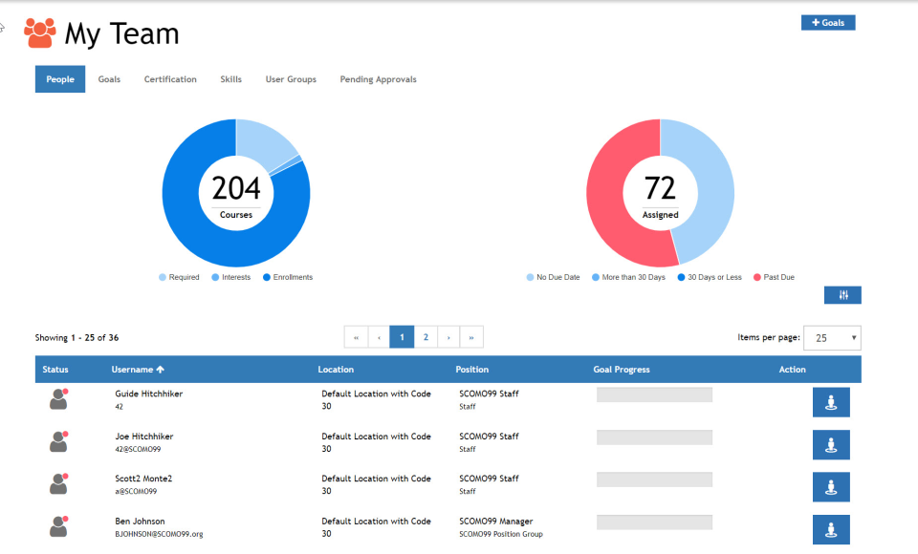The height and width of the screenshot is (554, 918).
Task: Open the Certification tab
Action: point(170,79)
